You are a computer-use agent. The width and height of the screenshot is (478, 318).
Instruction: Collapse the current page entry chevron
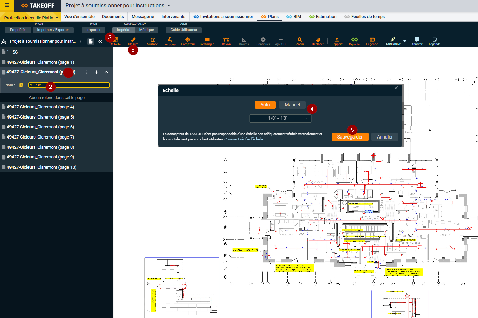tap(106, 72)
